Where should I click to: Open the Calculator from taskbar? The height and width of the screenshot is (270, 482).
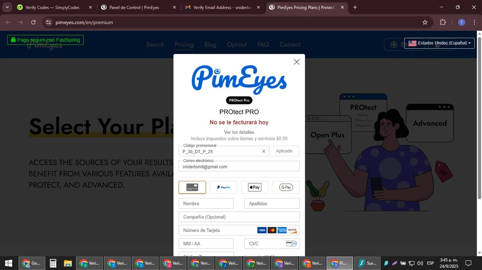tap(53, 263)
